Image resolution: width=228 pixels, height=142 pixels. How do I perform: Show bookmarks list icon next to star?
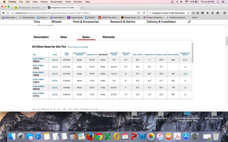tap(198, 13)
